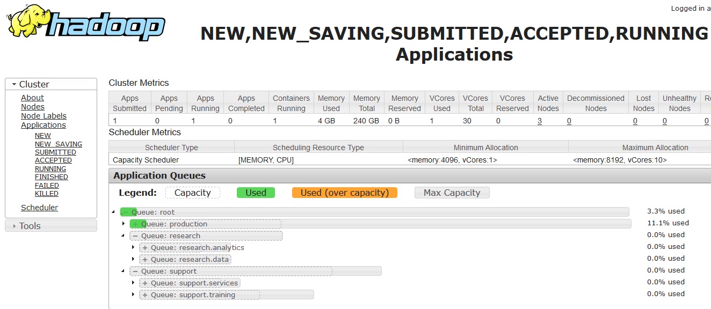Click the Application Queues header bar
Image resolution: width=711 pixels, height=309 pixels.
(x=410, y=175)
